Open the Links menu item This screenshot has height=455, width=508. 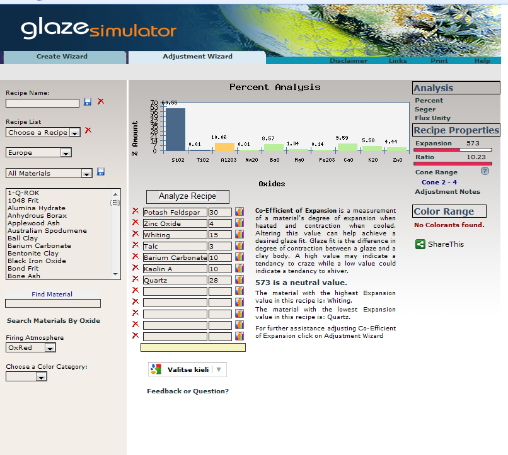398,60
